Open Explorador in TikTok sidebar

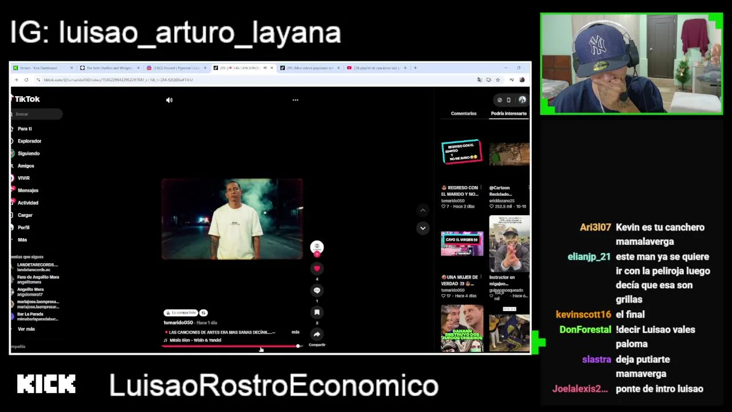pyautogui.click(x=29, y=141)
